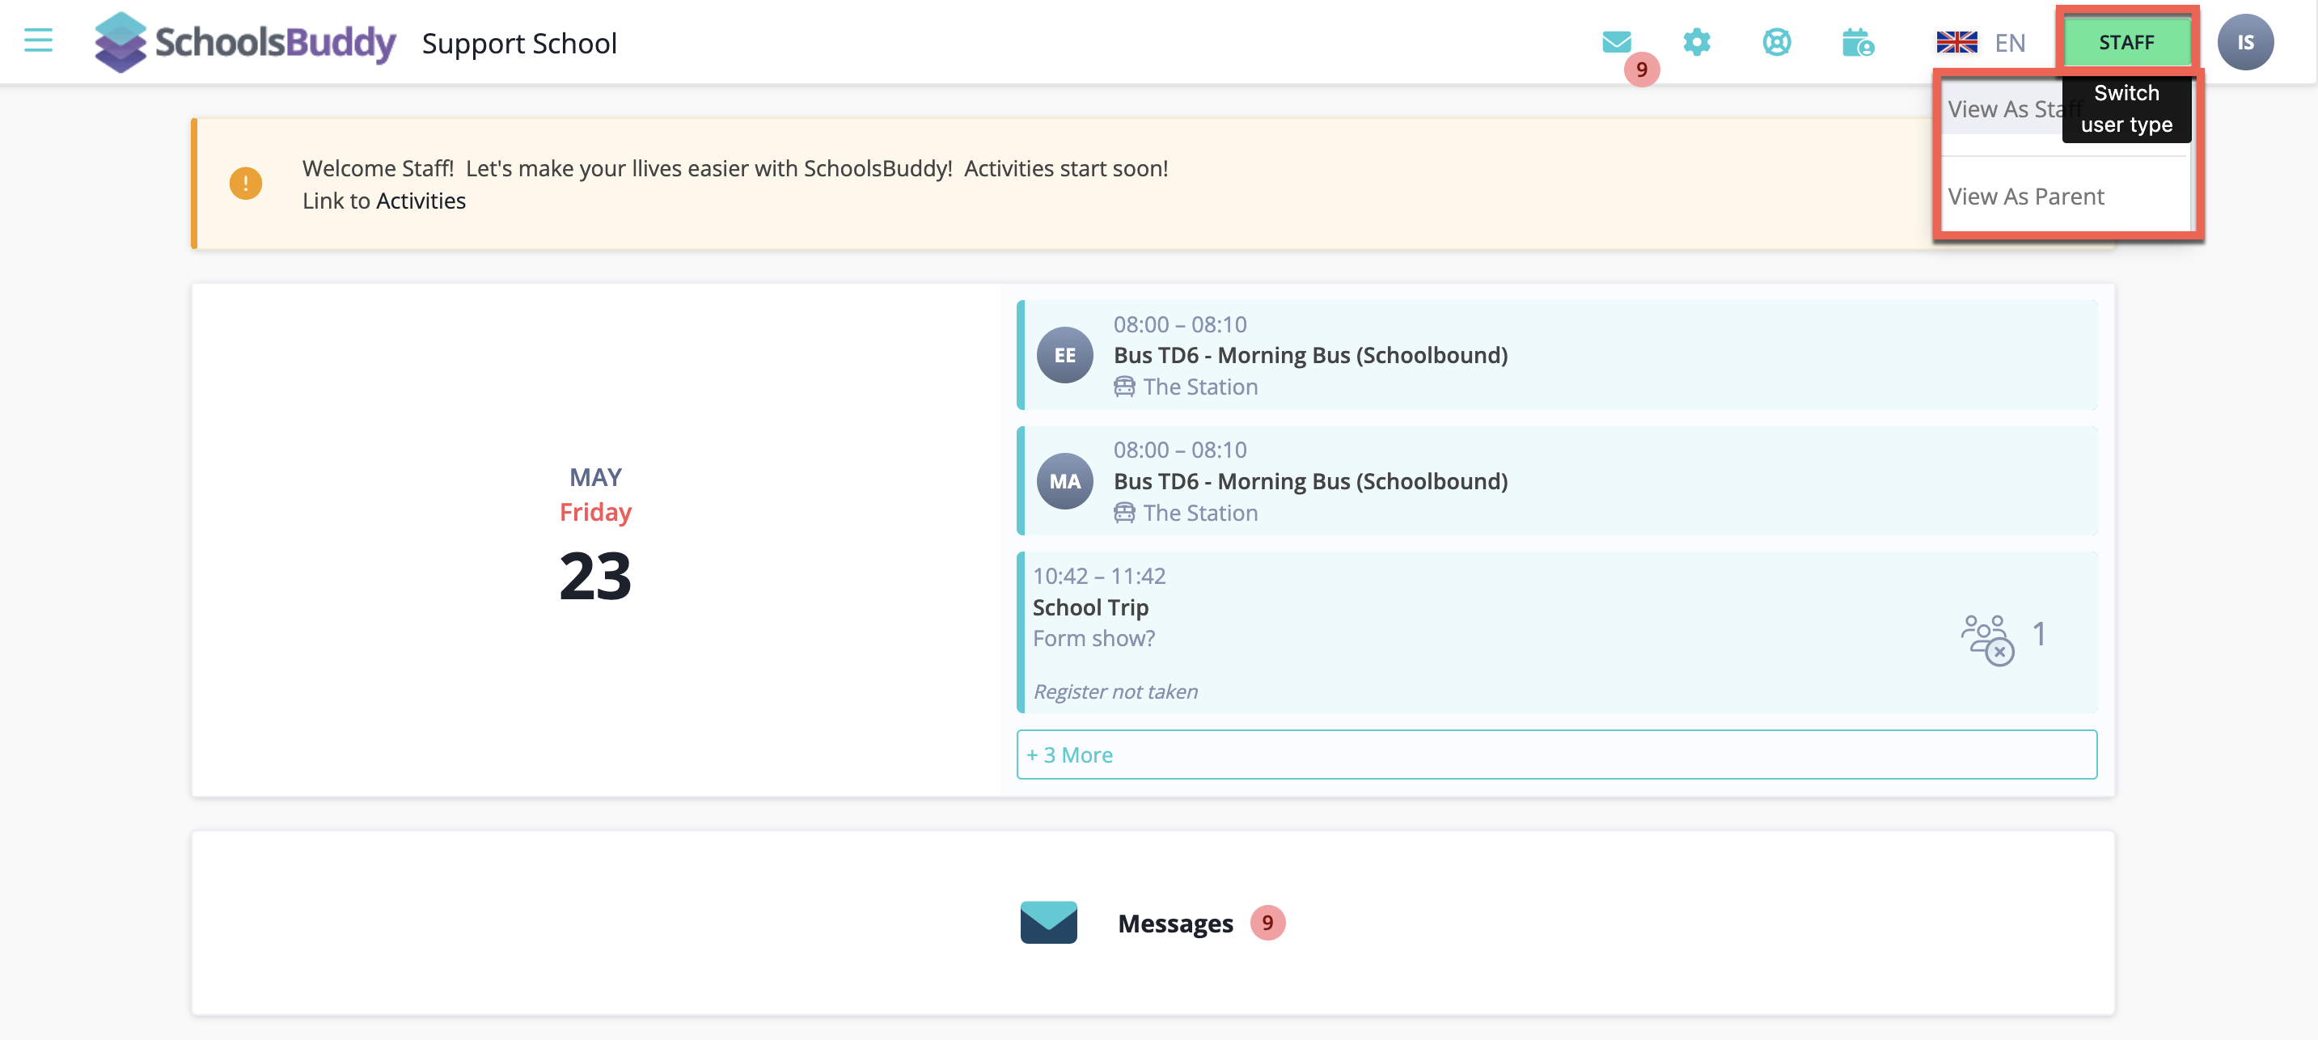The height and width of the screenshot is (1040, 2318).
Task: Follow the Activities link in welcome banner
Action: 421,201
